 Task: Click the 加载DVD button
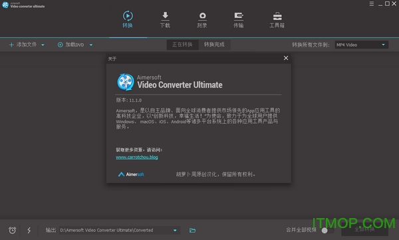[70, 45]
